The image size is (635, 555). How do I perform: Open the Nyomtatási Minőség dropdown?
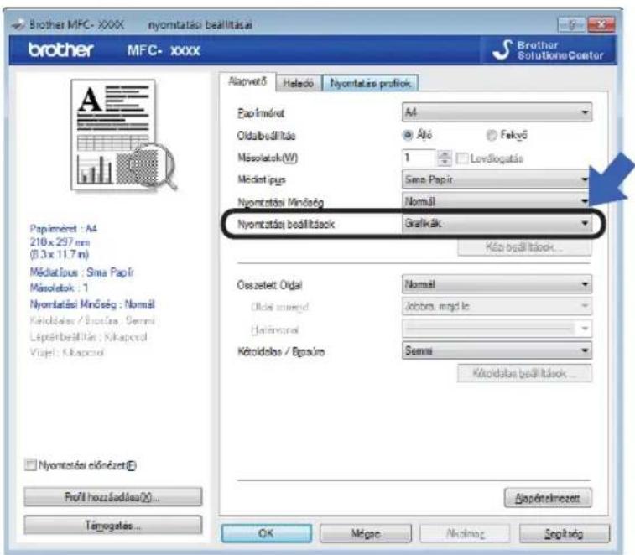point(497,200)
